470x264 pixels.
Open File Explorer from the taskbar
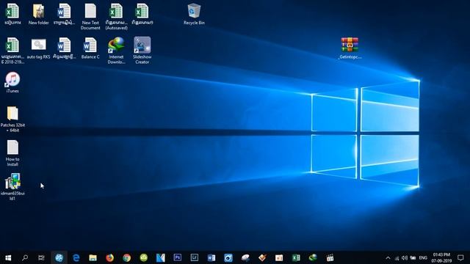tap(93, 257)
